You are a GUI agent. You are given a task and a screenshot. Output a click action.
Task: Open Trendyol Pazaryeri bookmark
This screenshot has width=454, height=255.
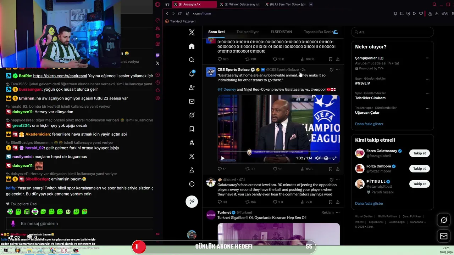pyautogui.click(x=180, y=21)
